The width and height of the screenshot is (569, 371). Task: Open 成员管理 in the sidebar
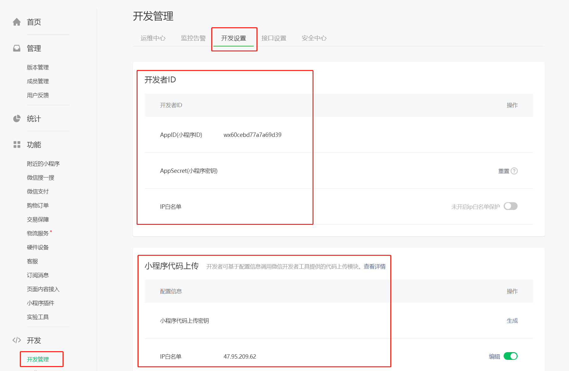(38, 81)
